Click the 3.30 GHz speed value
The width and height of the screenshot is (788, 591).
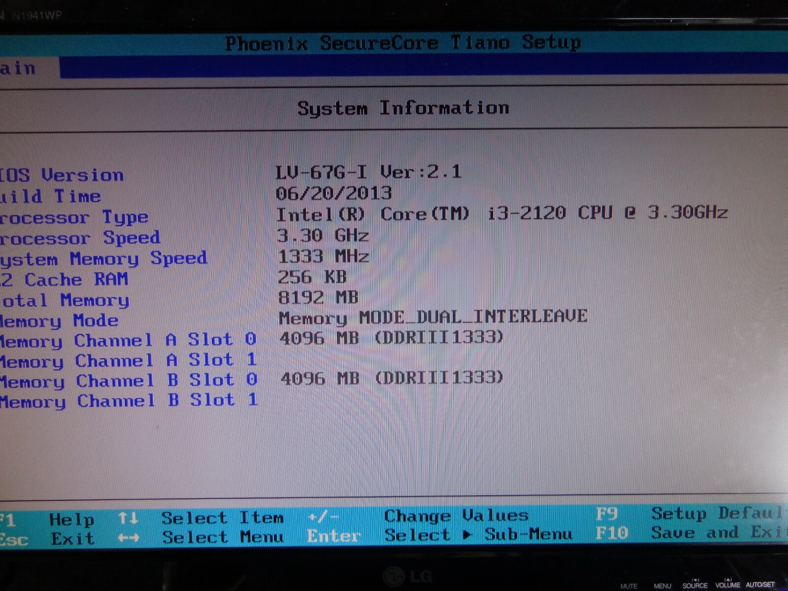[x=323, y=235]
